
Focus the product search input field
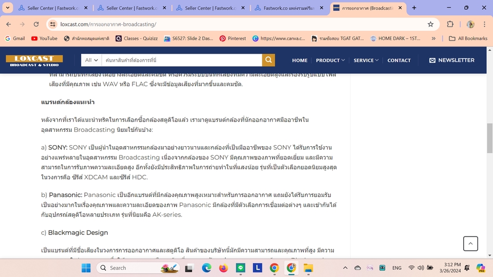point(182,60)
